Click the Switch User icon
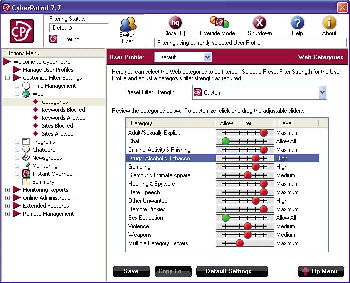The width and height of the screenshot is (350, 283). [x=128, y=24]
